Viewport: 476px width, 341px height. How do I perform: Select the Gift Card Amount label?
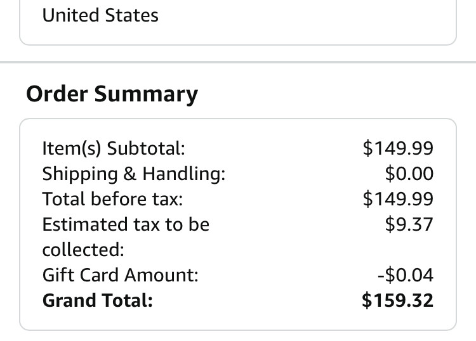[x=120, y=275]
